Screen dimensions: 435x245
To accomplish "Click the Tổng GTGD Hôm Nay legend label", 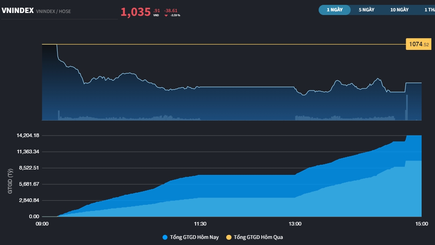I will coord(194,237).
